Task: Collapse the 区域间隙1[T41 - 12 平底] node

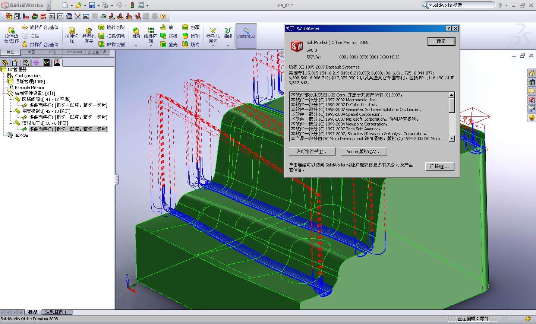Action: 11,99
